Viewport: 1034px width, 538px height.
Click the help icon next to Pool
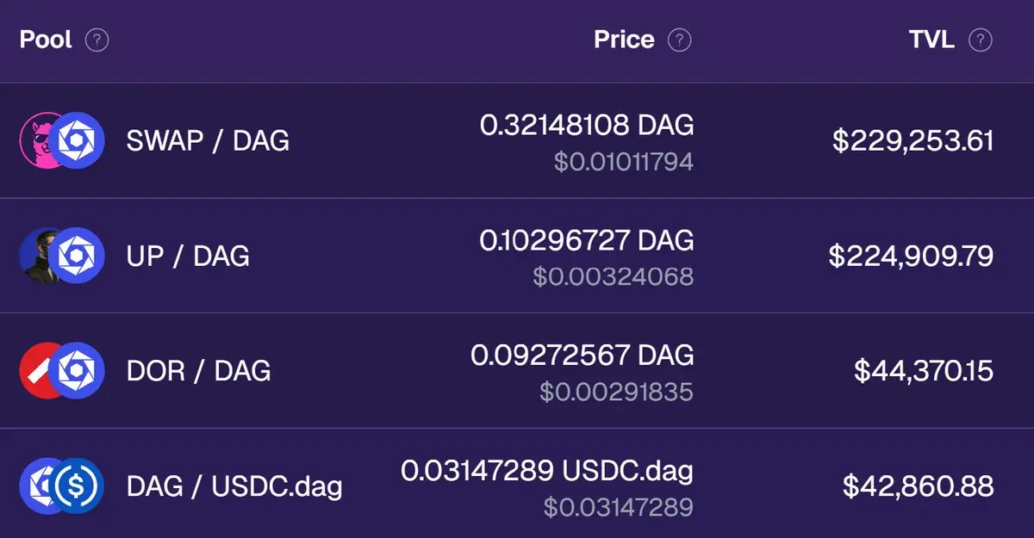pos(97,40)
